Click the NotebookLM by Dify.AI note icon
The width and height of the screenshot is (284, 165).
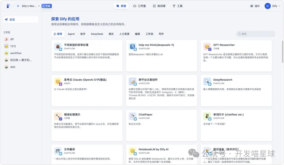pyautogui.click(x=133, y=151)
